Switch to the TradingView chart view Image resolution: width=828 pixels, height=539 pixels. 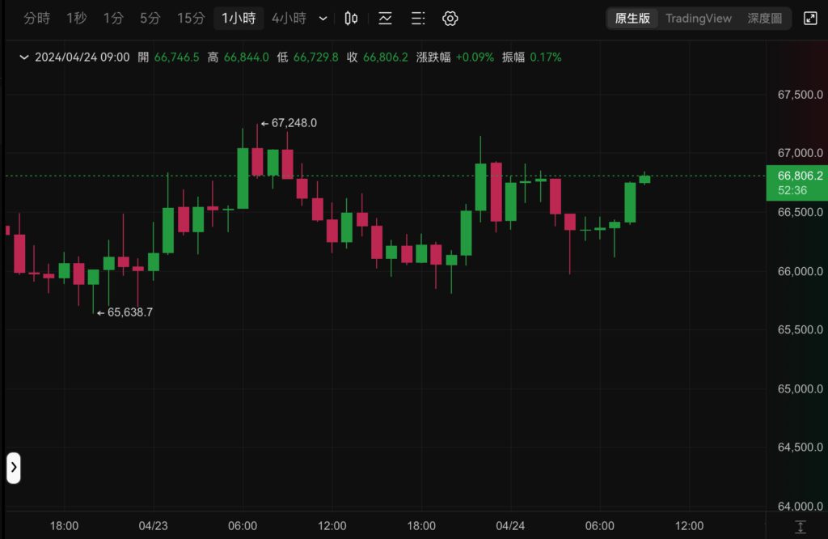pos(698,19)
